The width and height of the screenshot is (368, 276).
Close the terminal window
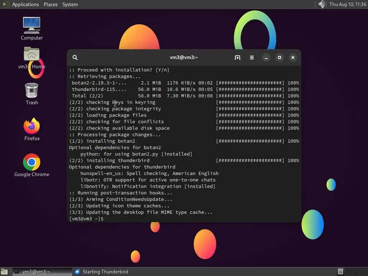[293, 57]
